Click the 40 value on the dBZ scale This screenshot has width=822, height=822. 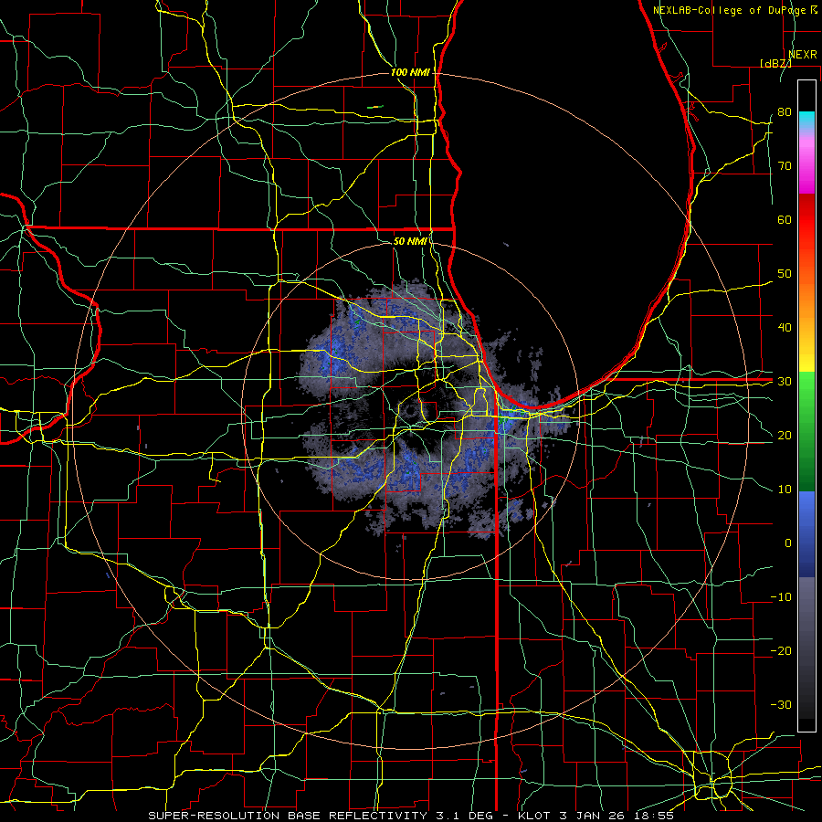pyautogui.click(x=785, y=328)
